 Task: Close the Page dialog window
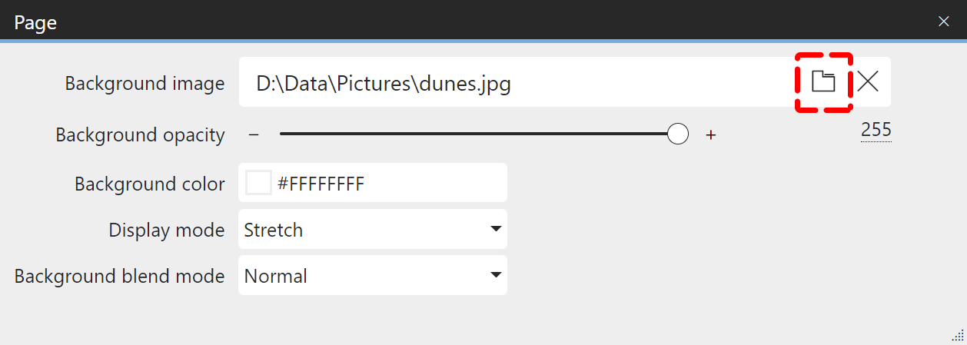[x=944, y=22]
